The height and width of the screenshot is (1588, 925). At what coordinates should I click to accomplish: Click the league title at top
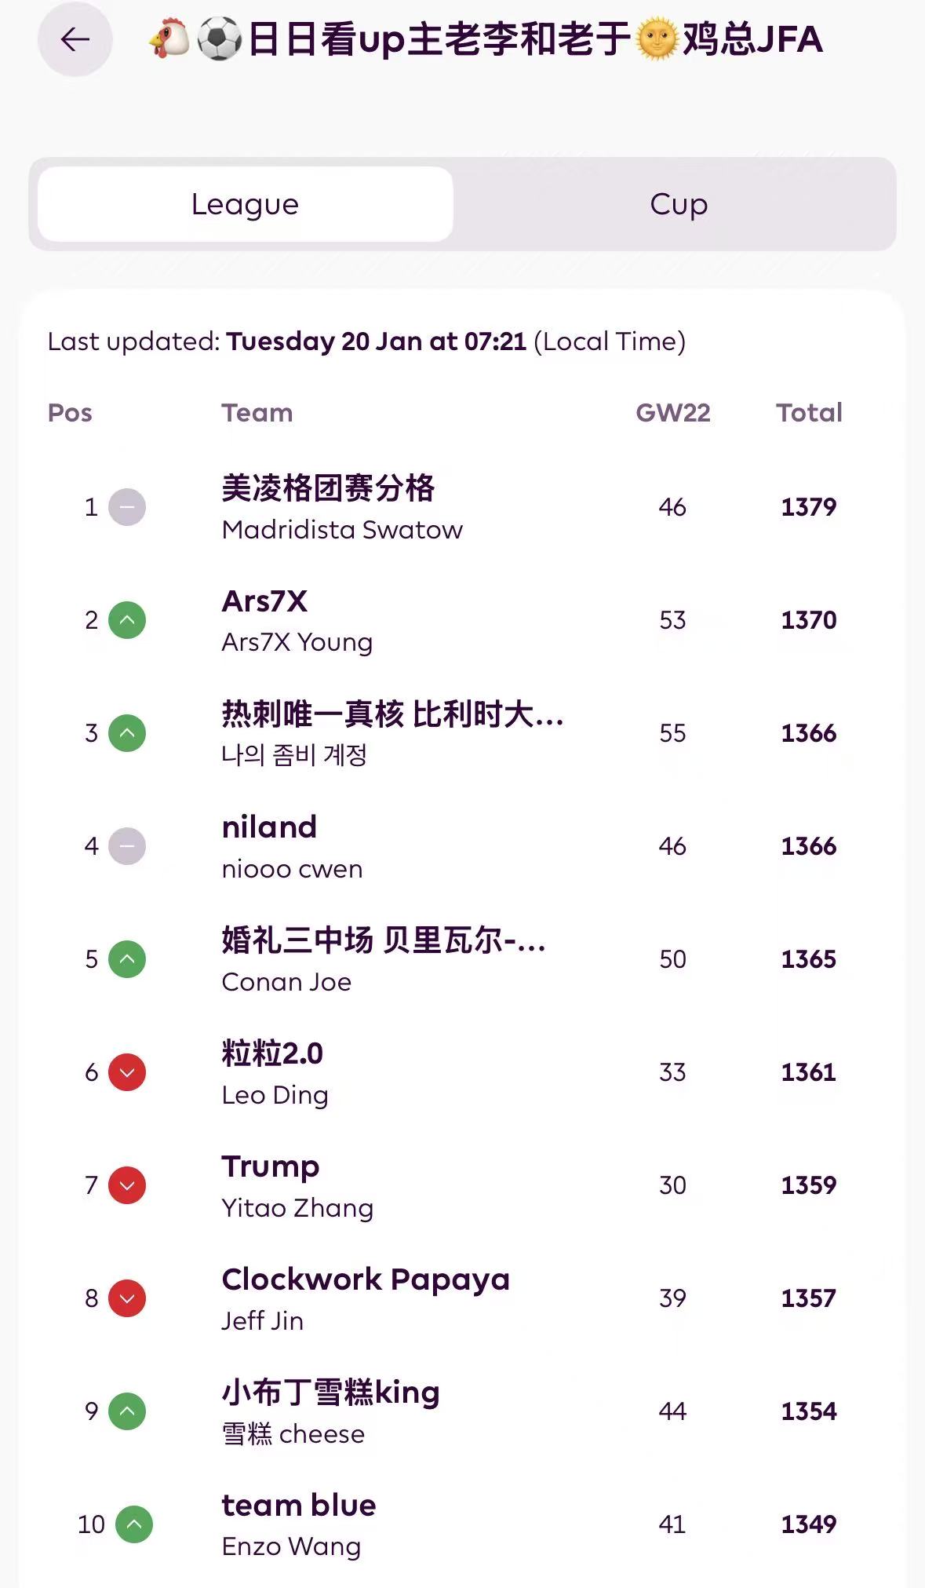pyautogui.click(x=486, y=39)
